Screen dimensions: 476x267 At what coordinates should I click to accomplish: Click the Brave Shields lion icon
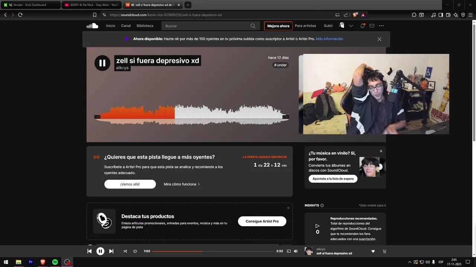click(355, 15)
